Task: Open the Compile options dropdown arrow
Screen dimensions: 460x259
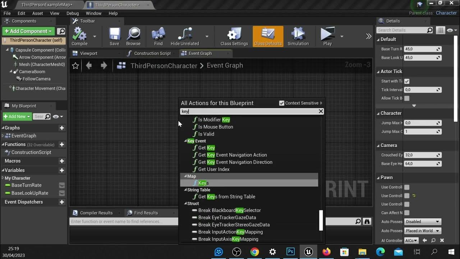Action: 95,36
